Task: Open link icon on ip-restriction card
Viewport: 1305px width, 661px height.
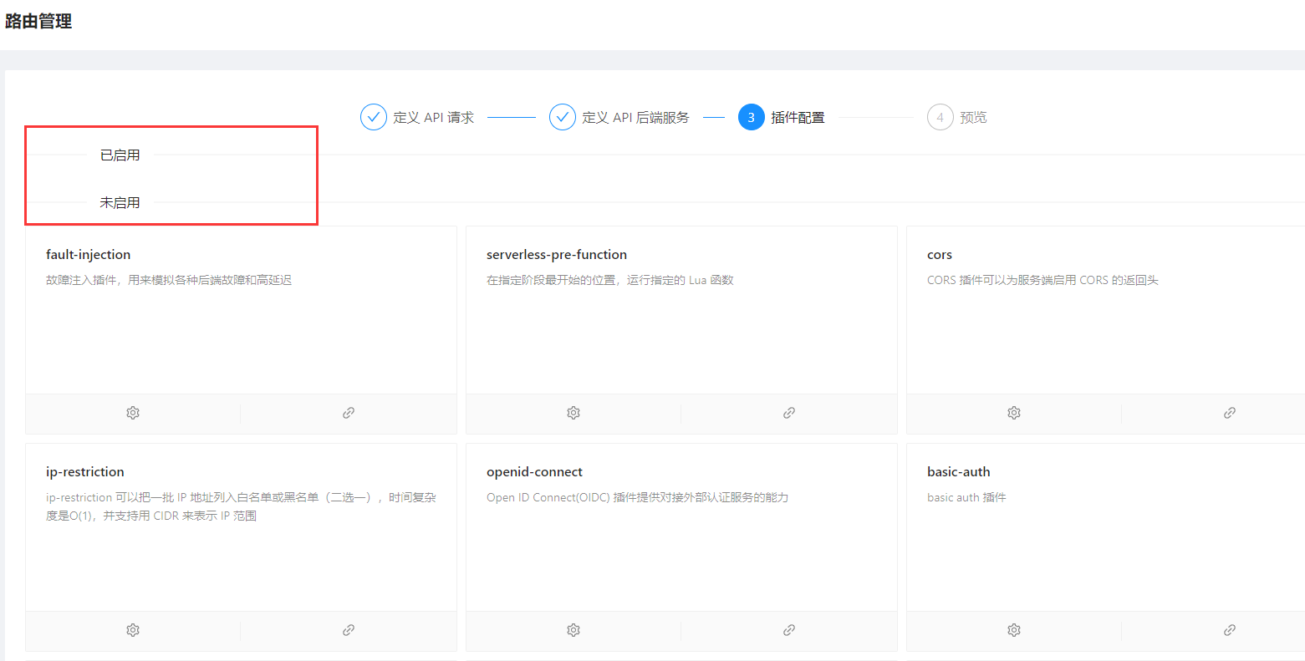Action: pyautogui.click(x=349, y=630)
